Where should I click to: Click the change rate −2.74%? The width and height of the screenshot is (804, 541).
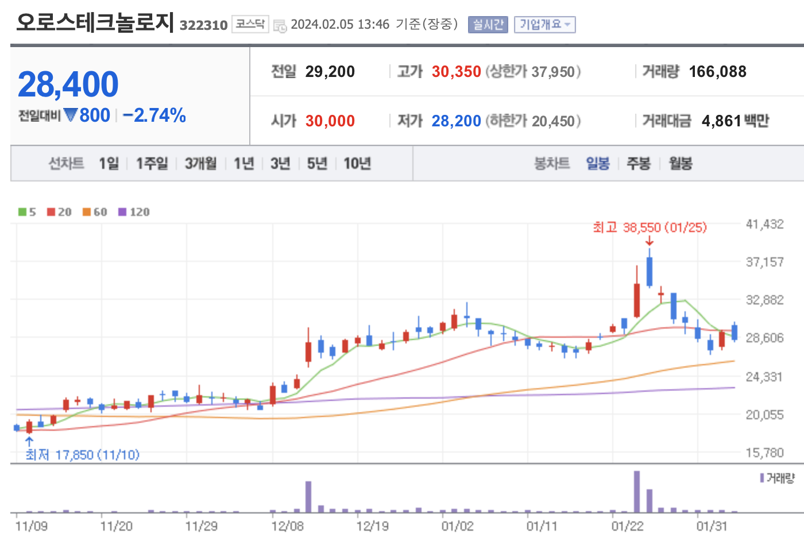click(x=154, y=115)
